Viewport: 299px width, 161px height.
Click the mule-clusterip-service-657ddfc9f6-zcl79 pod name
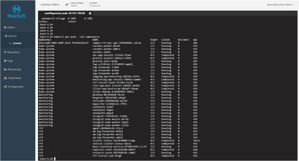pyautogui.click(x=119, y=147)
